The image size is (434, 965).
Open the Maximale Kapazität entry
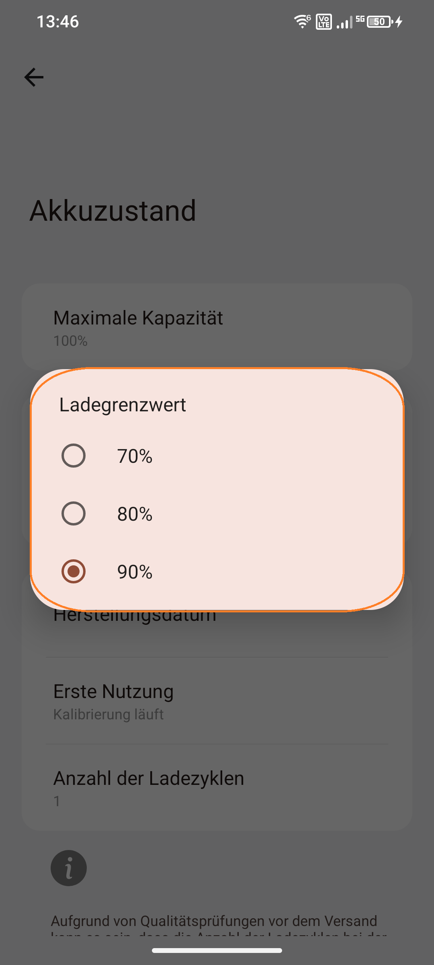pyautogui.click(x=138, y=318)
